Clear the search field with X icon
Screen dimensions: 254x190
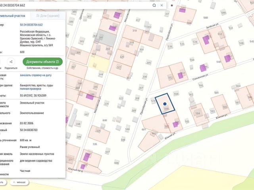coord(162,5)
